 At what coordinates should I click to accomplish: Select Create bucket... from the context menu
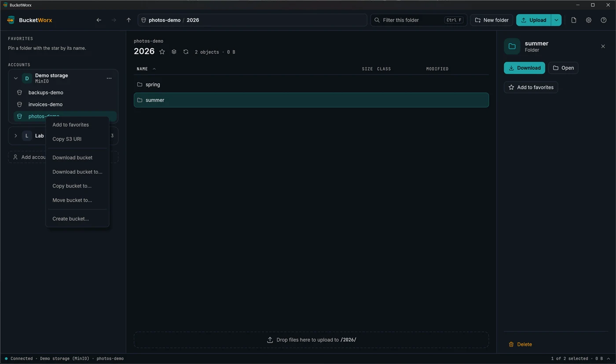pyautogui.click(x=77, y=219)
